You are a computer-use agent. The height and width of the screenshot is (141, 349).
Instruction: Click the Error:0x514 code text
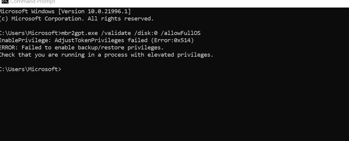[174, 40]
